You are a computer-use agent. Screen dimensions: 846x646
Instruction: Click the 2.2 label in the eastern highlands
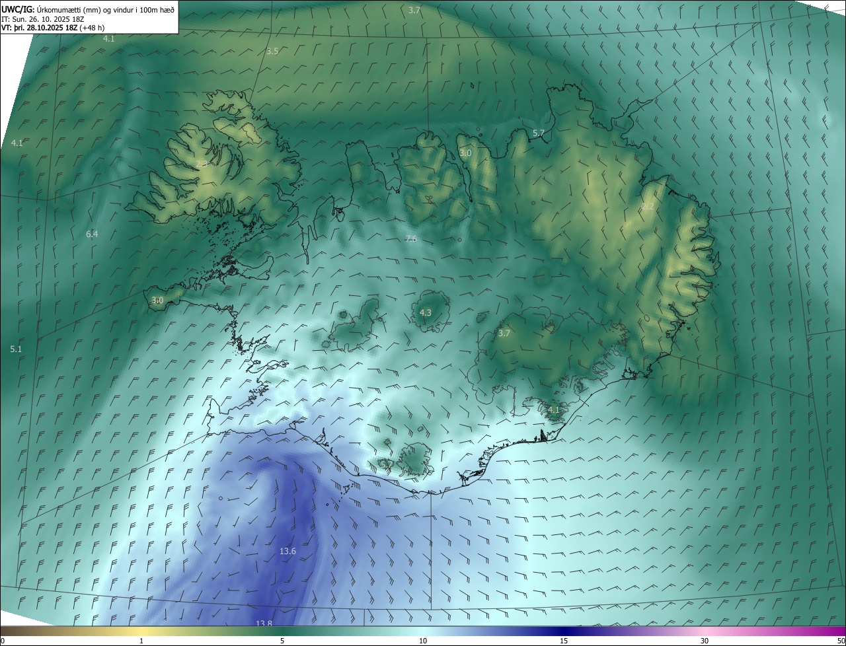pos(648,206)
